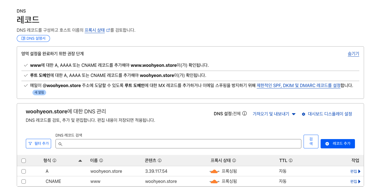Click the 레코드 page heading
This screenshot has width=375, height=190.
(28, 20)
